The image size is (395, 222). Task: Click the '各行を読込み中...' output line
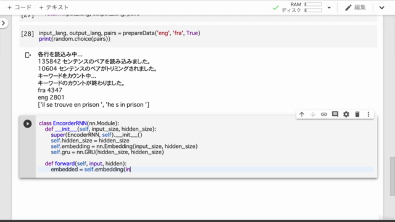pyautogui.click(x=60, y=54)
